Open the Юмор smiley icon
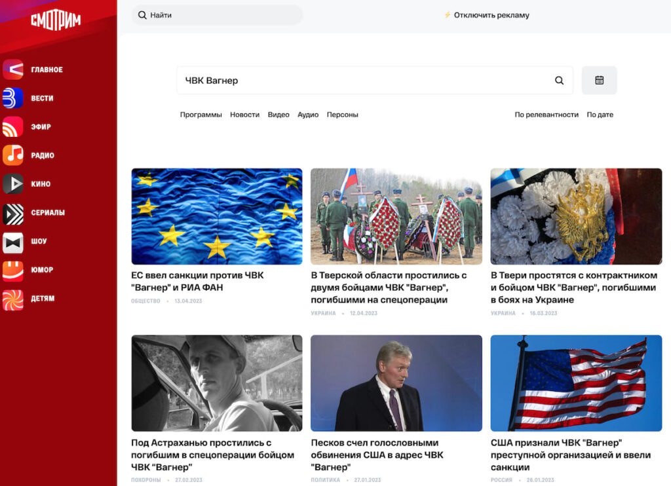671x486 pixels. (13, 270)
